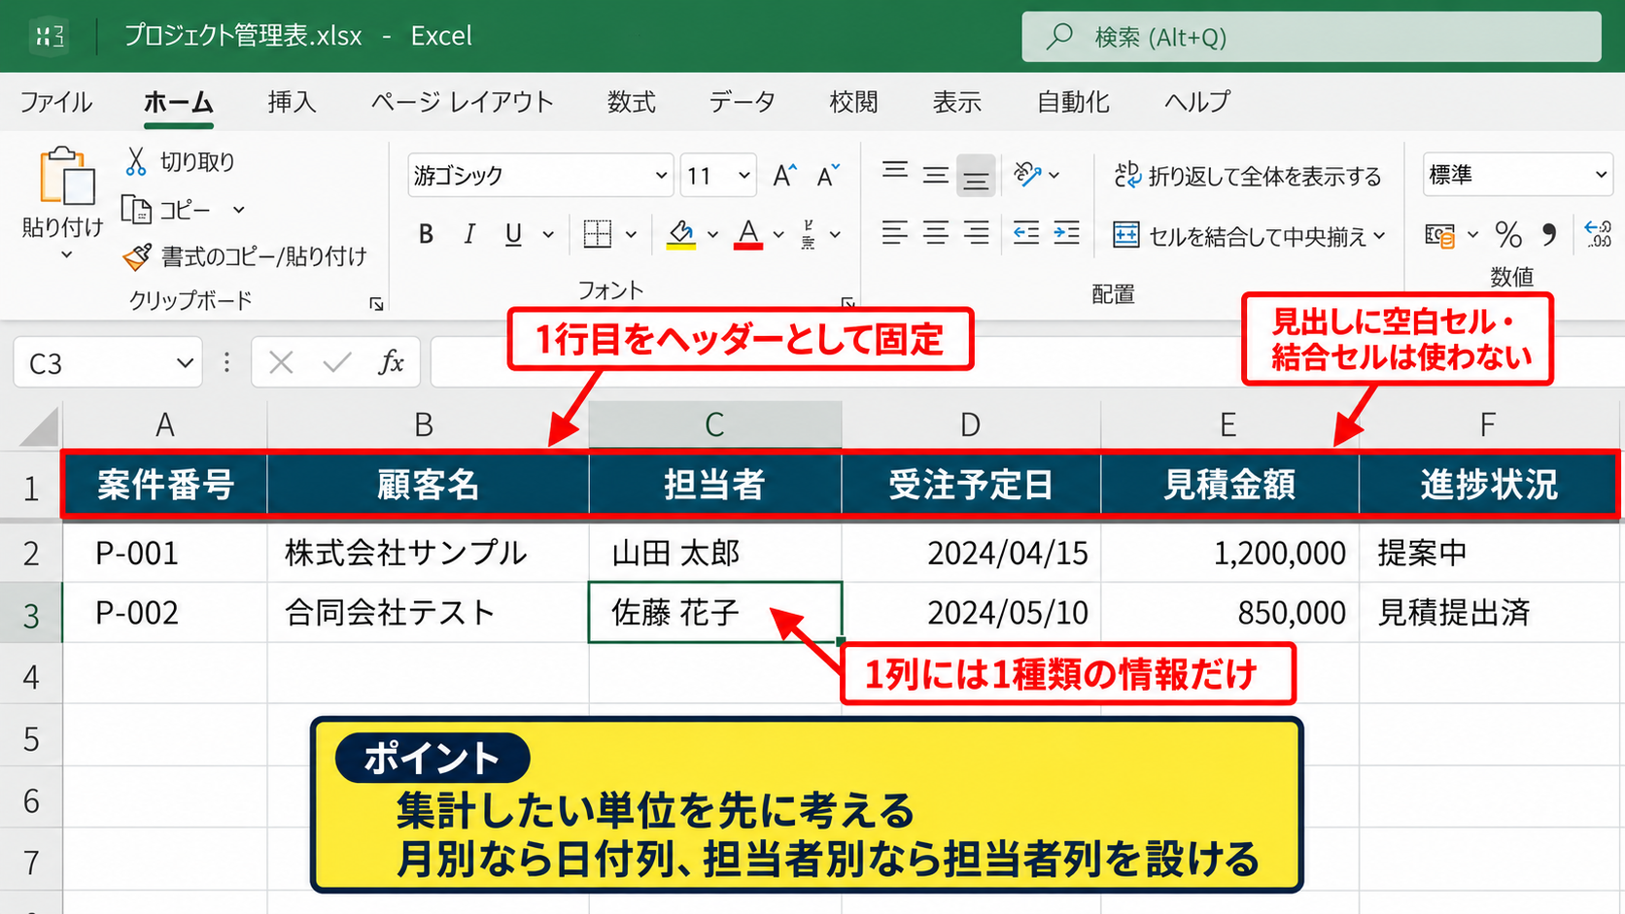Expand the underline style arrow

[x=548, y=234]
